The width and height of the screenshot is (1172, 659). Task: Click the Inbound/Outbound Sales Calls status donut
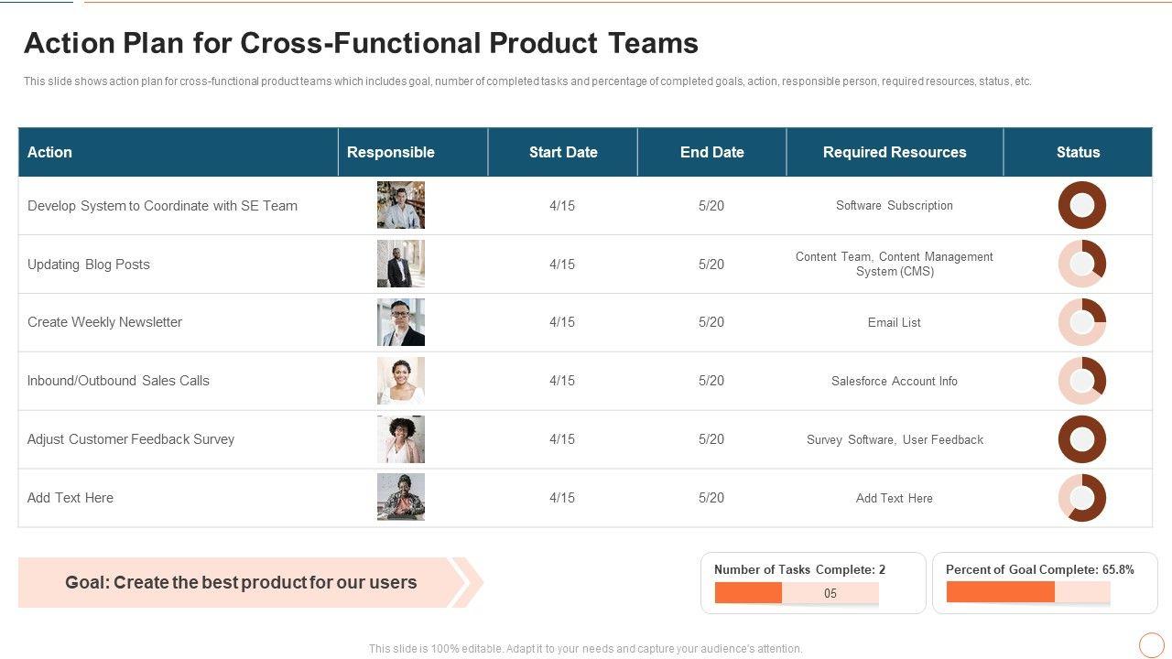(x=1081, y=381)
